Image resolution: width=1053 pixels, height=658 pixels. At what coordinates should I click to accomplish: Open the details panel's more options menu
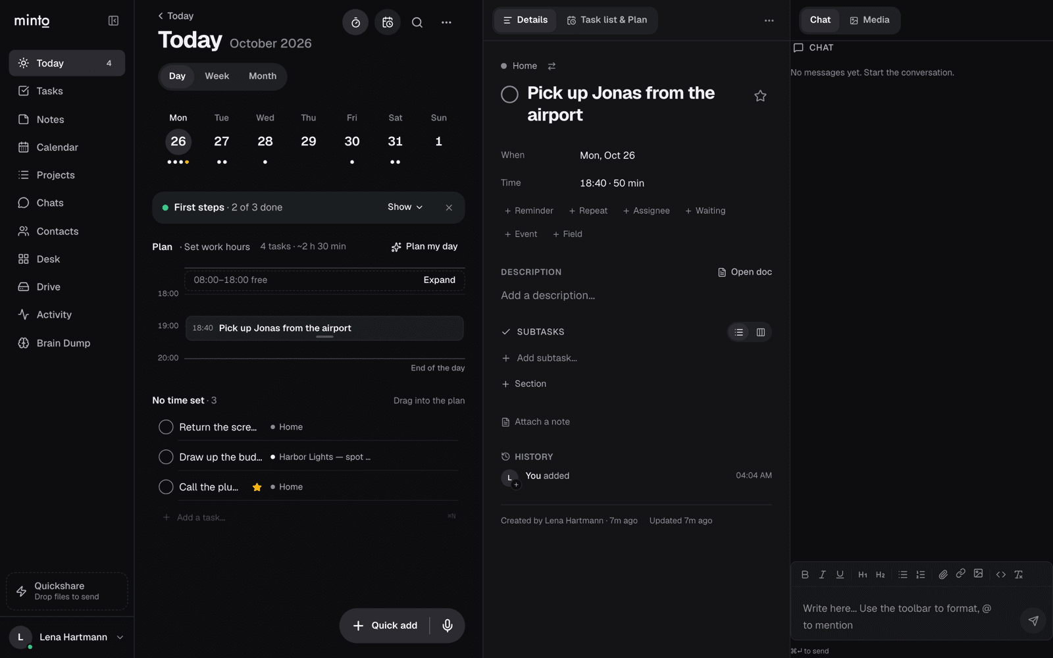point(769,20)
